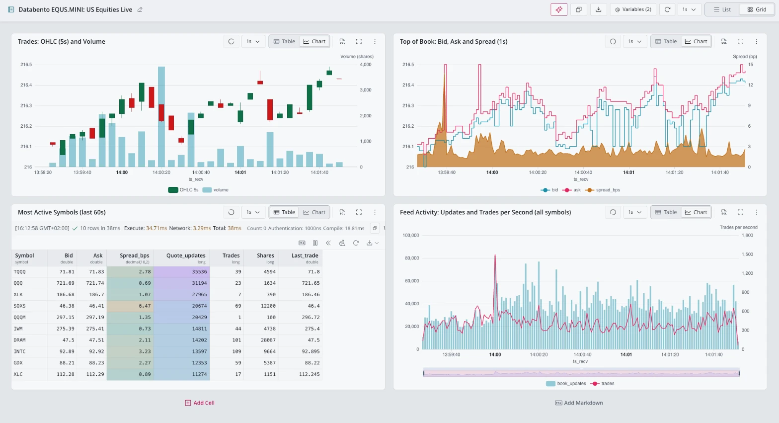Image resolution: width=779 pixels, height=423 pixels.
Task: Open SQL editor for Feed Activity cell
Action: tap(724, 212)
